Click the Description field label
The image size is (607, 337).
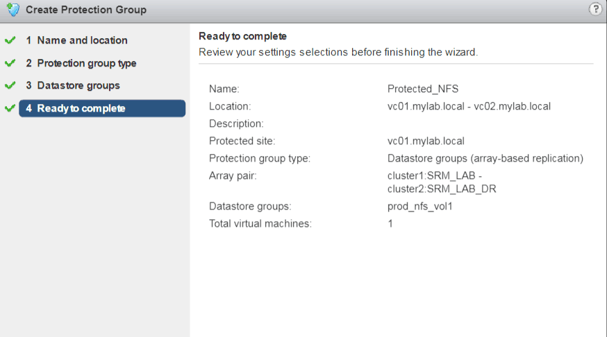click(x=236, y=123)
